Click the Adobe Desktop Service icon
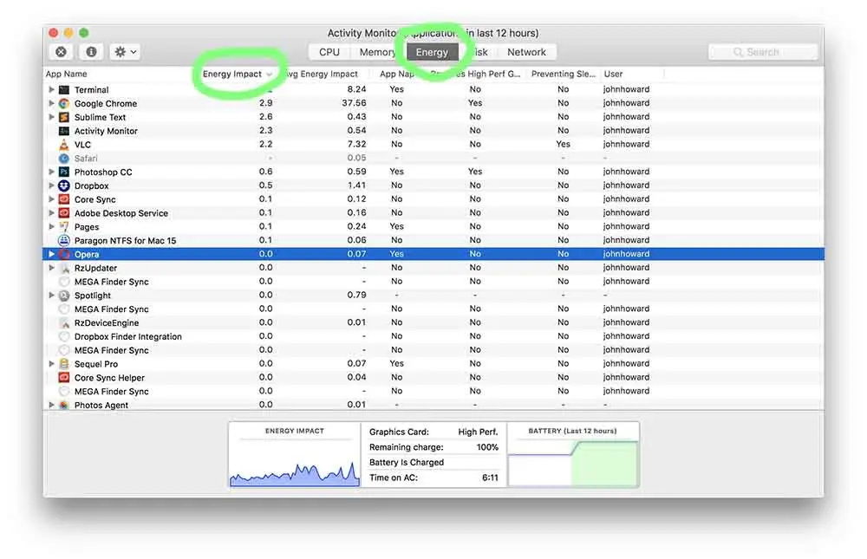The image size is (867, 559). 64,213
